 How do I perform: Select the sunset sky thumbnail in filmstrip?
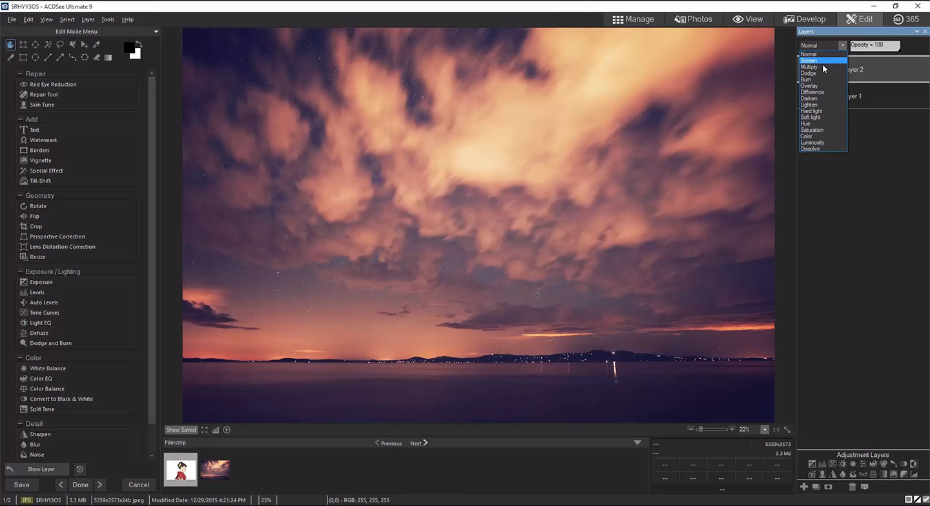click(x=215, y=470)
